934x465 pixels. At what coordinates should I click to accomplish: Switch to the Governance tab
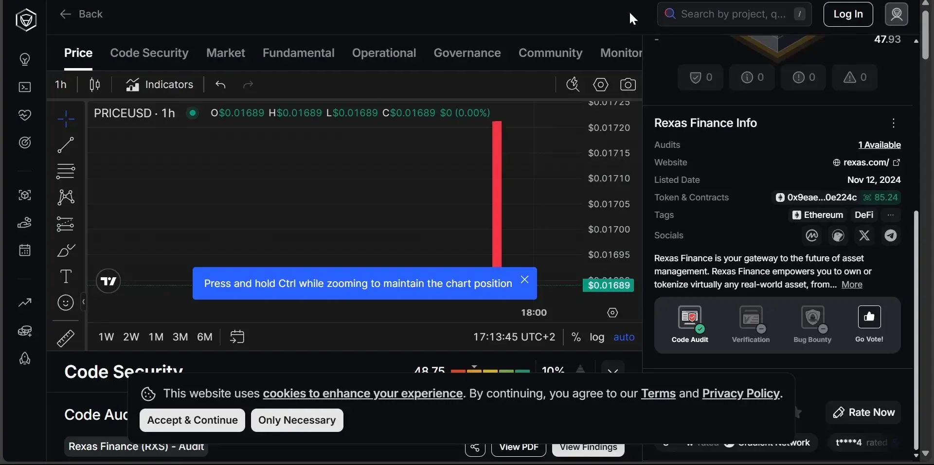tap(467, 53)
